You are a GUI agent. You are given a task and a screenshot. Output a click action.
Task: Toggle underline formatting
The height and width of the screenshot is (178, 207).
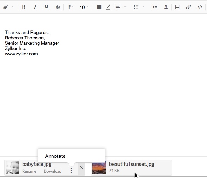tap(46, 7)
